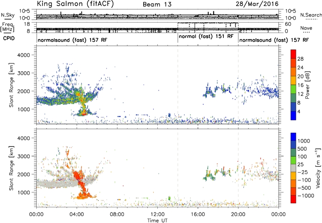The image size is (322, 223).
Task: Click the 'Nave' legend label
Action: [306, 28]
